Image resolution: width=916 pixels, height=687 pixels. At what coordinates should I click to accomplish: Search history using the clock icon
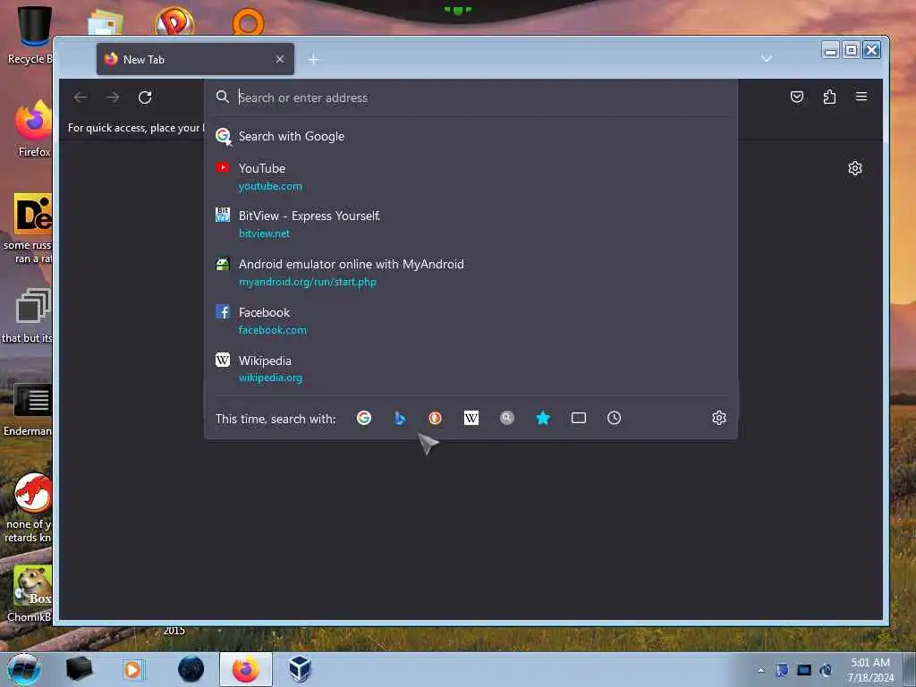(x=614, y=419)
